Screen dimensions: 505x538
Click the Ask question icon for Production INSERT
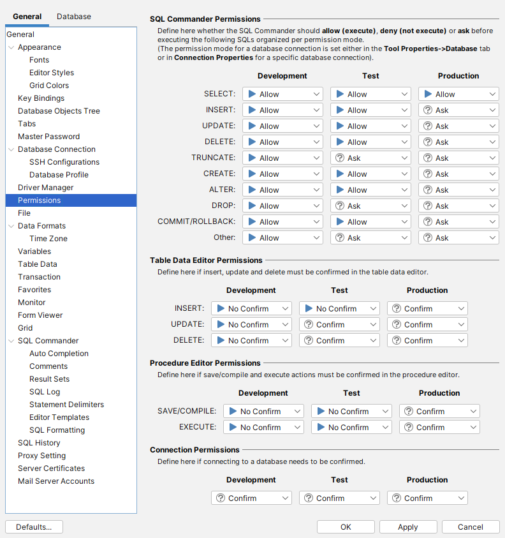428,110
